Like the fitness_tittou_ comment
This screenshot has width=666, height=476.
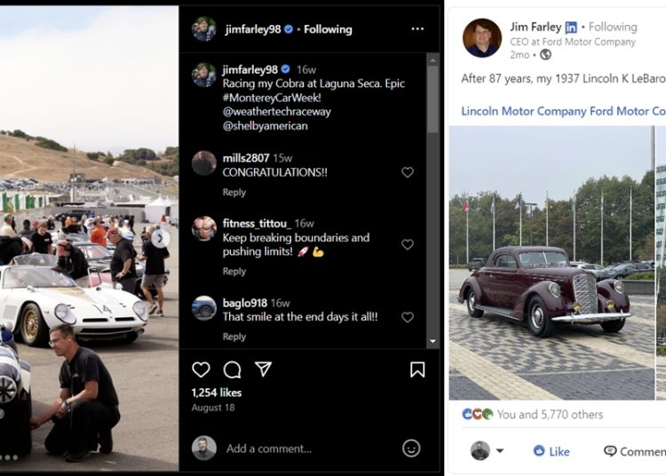click(408, 244)
